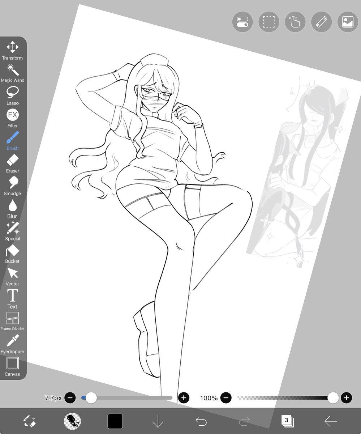Viewport: 361px width, 434px height.
Task: Decrease opacity with minus button
Action: tap(226, 398)
